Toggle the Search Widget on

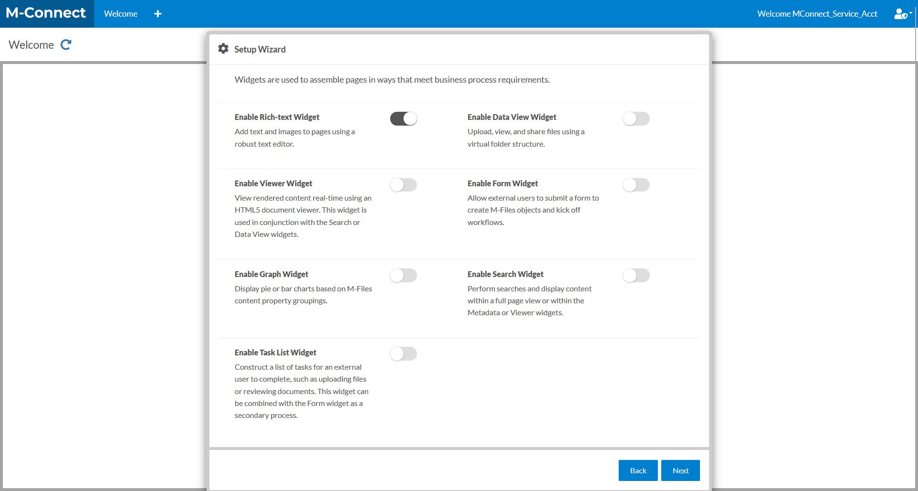click(636, 275)
